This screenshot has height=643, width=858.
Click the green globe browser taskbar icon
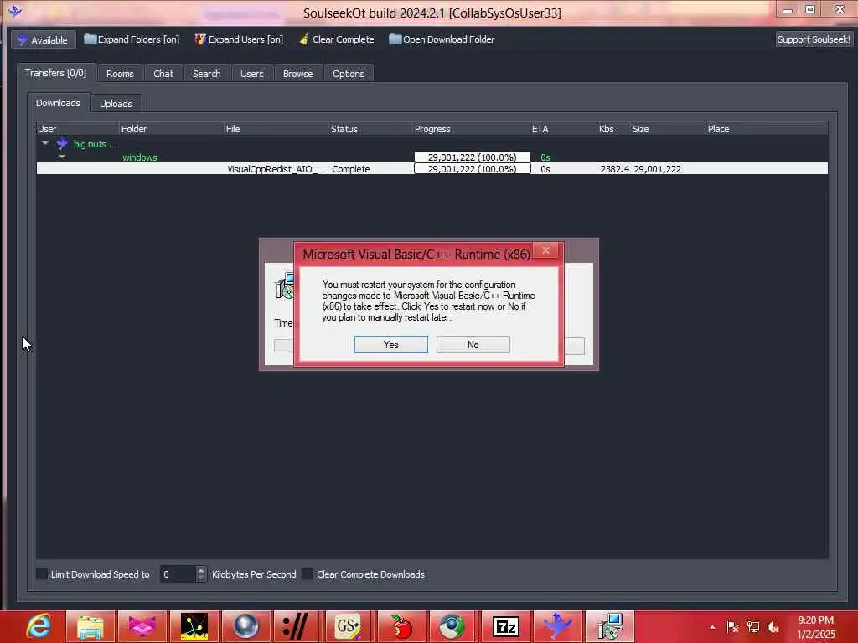(452, 626)
